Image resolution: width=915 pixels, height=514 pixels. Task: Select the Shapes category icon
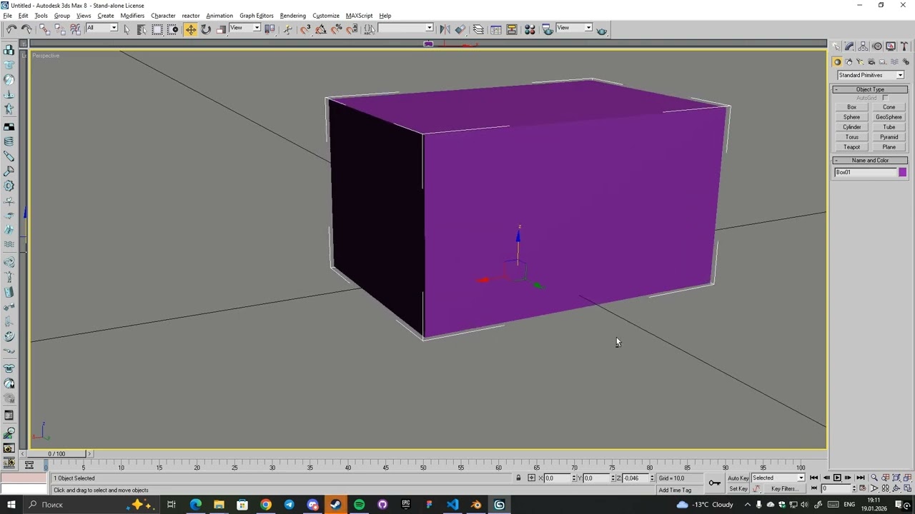(x=849, y=62)
